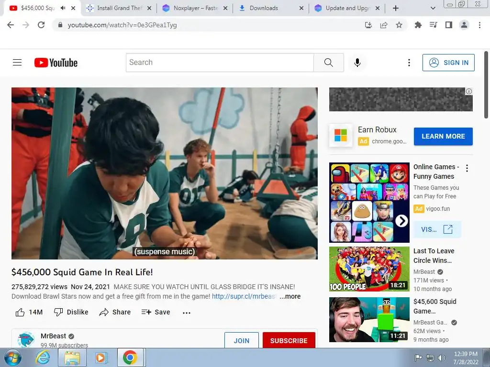The image size is (490, 367).
Task: Open YouTube settings three-dot menu
Action: [409, 63]
